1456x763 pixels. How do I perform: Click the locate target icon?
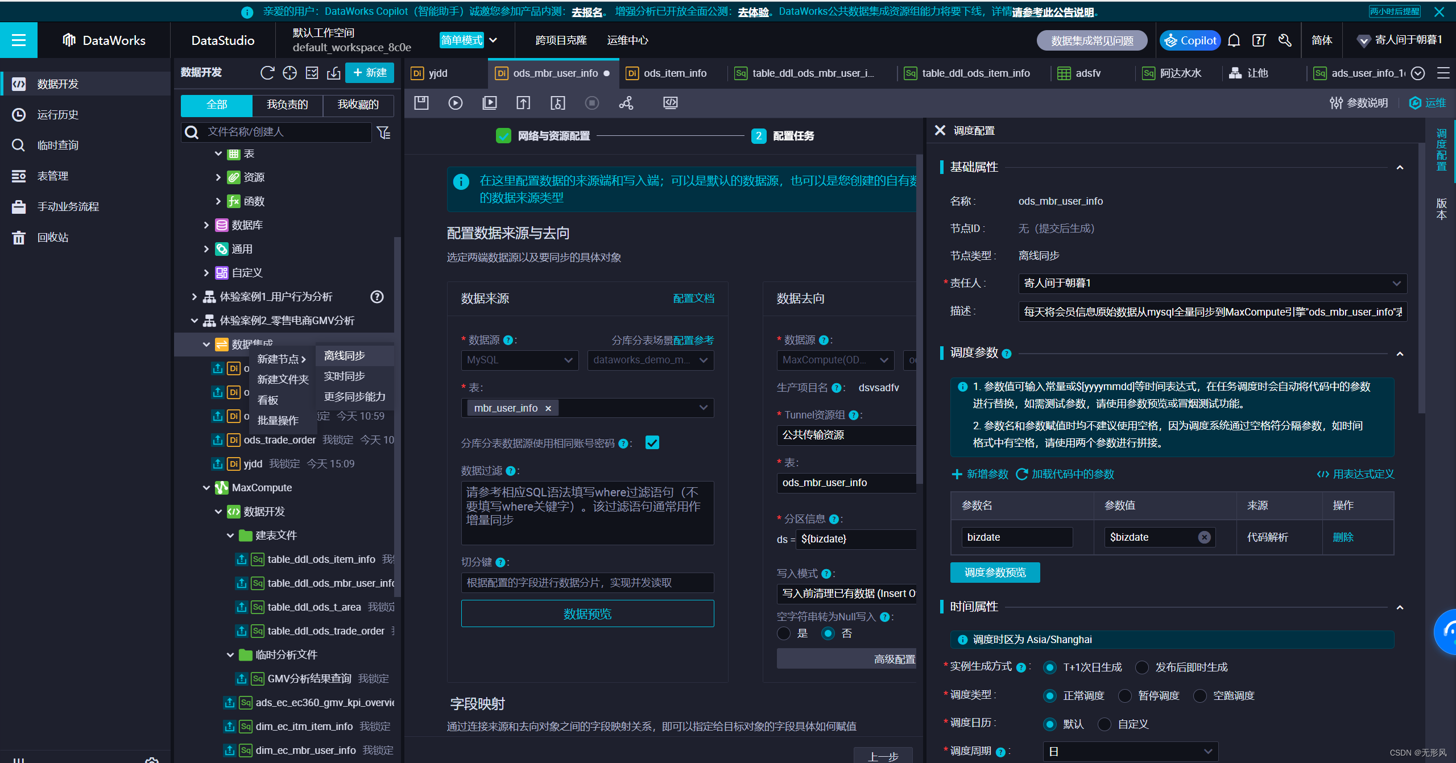click(x=290, y=73)
